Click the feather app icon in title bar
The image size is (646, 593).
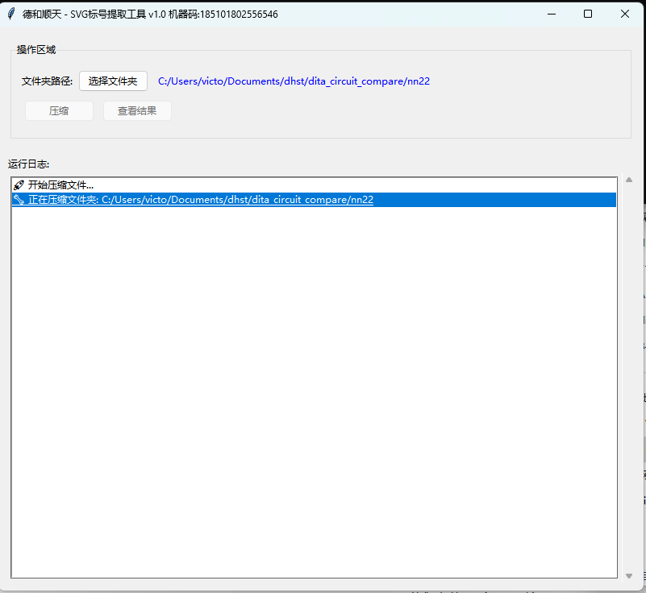coord(11,14)
